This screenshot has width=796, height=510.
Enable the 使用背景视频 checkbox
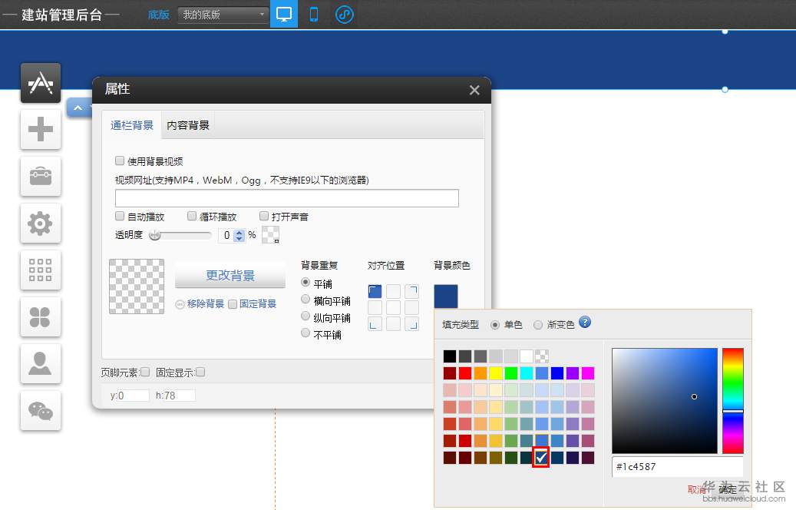coord(119,161)
